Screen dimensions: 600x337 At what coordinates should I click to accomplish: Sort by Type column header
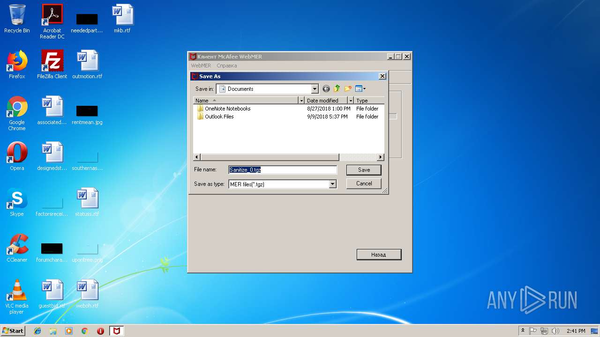(369, 101)
